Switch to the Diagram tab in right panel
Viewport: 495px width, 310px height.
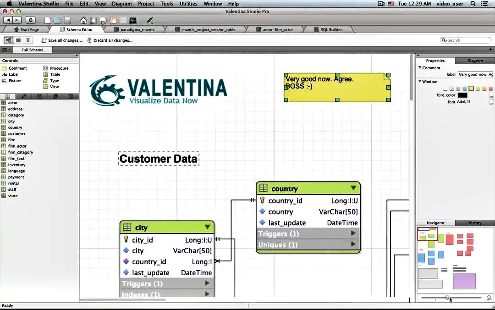[475, 61]
